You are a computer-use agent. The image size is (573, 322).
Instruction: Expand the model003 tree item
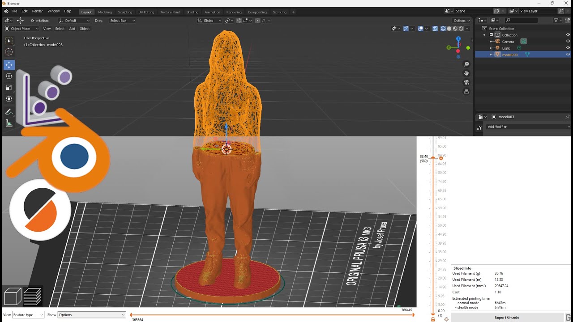coord(491,55)
